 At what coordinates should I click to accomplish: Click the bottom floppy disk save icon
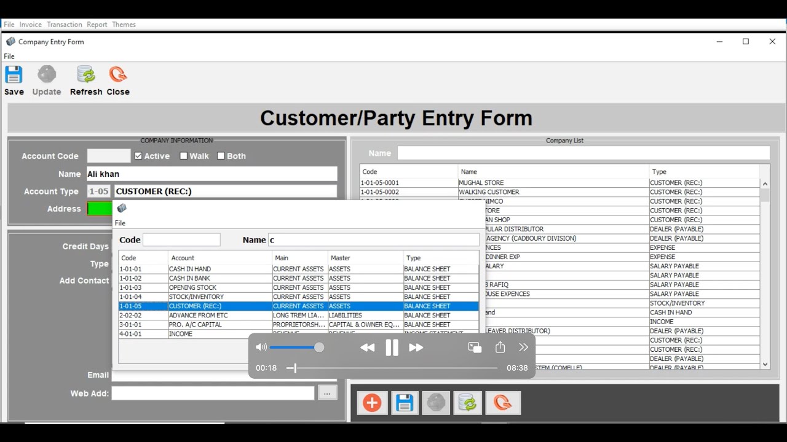coord(404,403)
